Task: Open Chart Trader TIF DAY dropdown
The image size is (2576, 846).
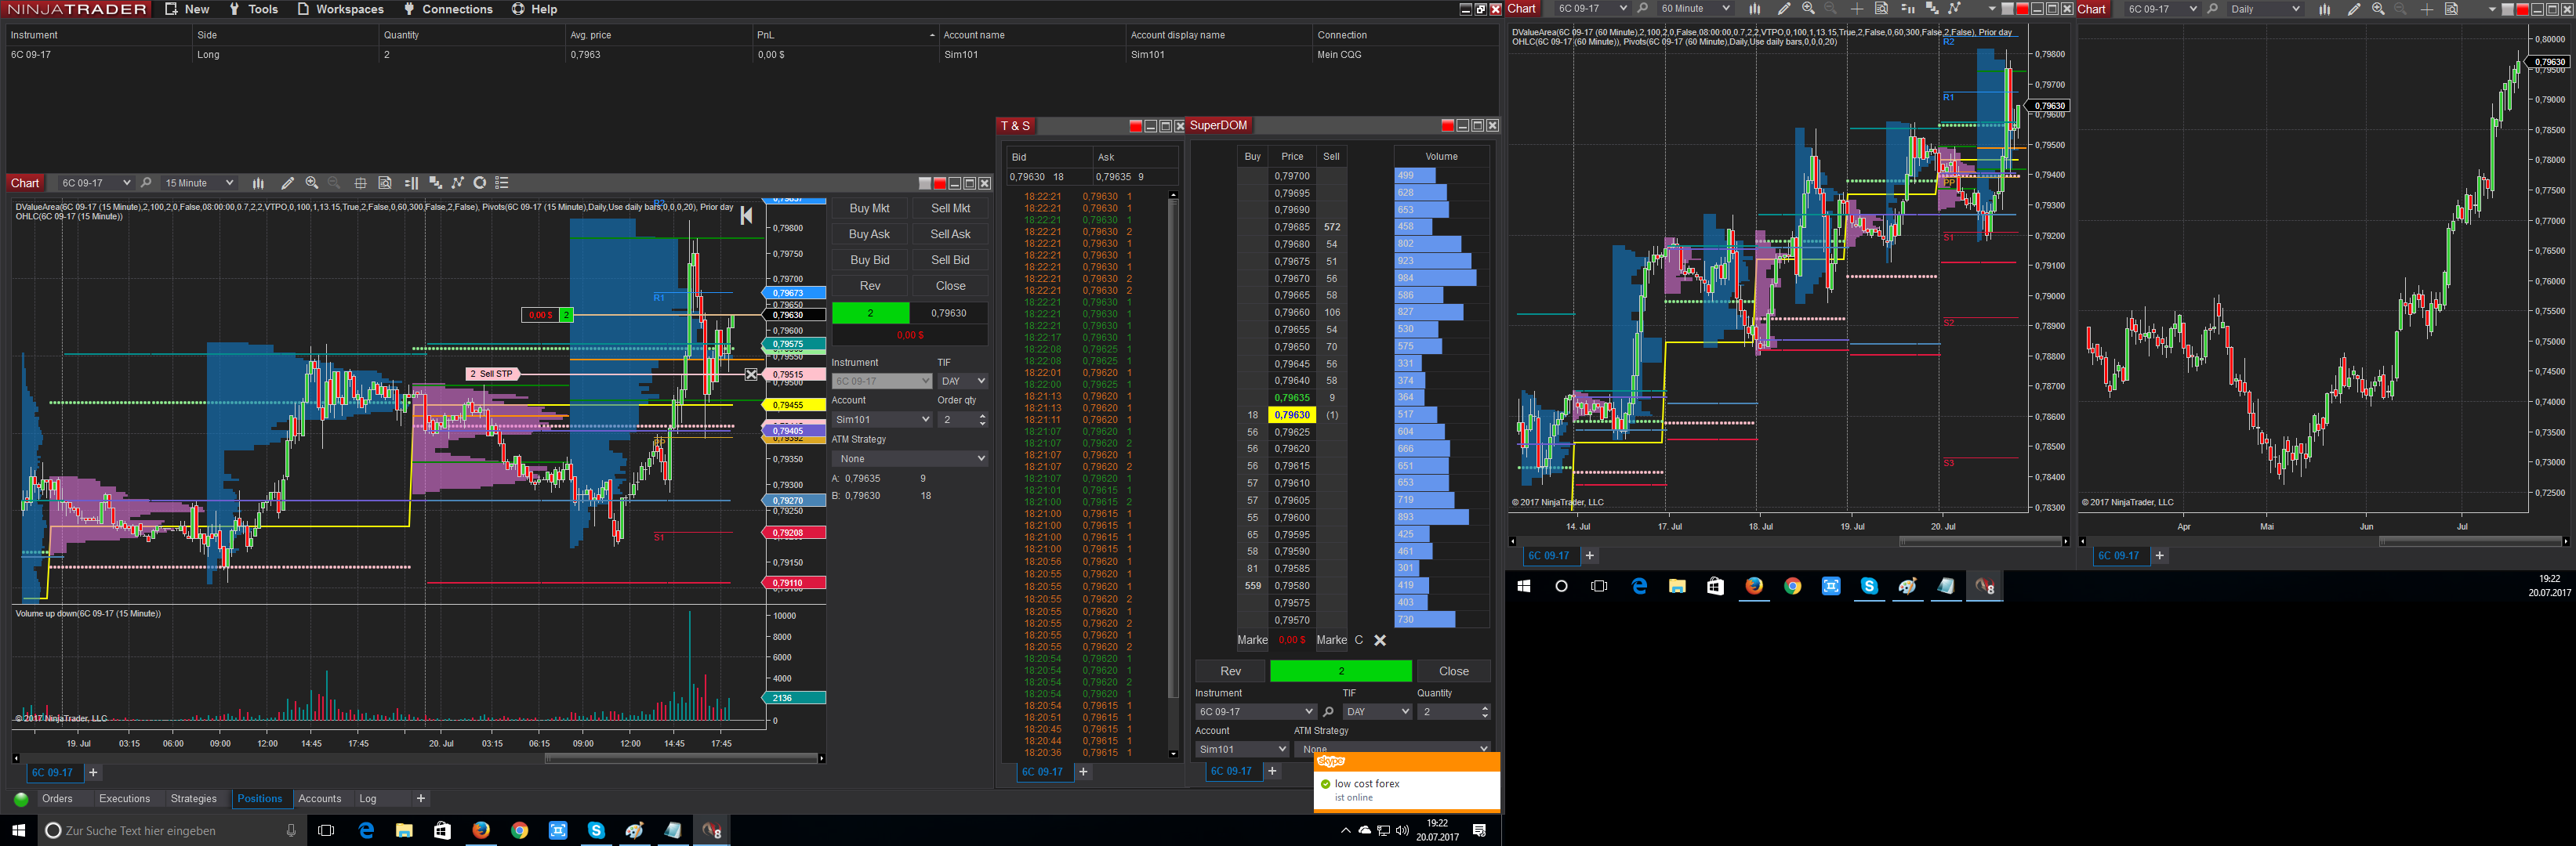Action: [962, 381]
